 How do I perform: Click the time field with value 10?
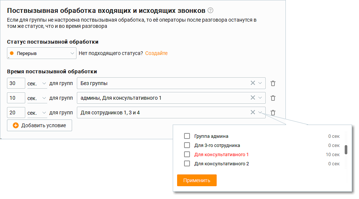(x=16, y=98)
